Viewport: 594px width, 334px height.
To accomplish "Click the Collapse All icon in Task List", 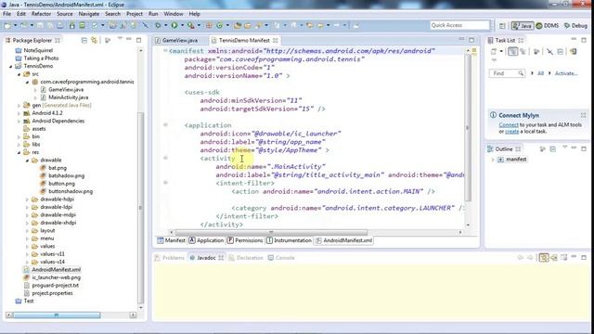I will pyautogui.click(x=561, y=52).
